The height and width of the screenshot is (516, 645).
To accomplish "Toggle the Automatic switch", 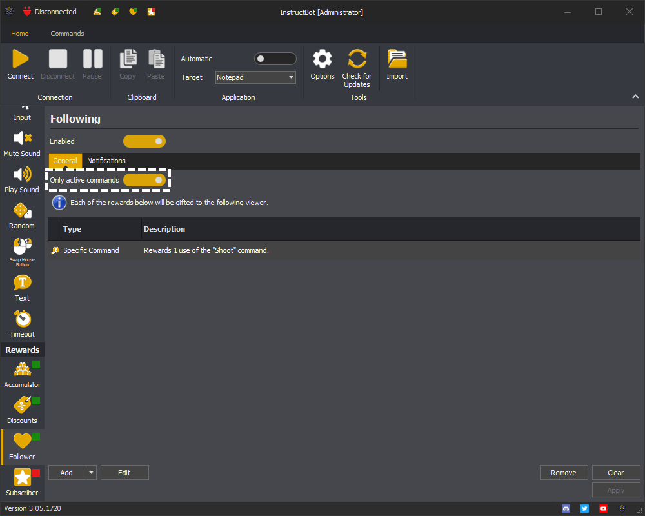I will pos(275,59).
